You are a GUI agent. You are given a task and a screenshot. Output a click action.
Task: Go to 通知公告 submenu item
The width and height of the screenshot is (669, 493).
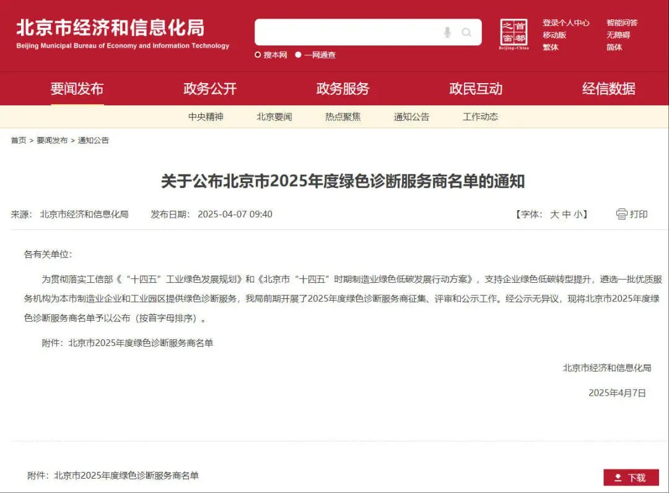click(412, 117)
